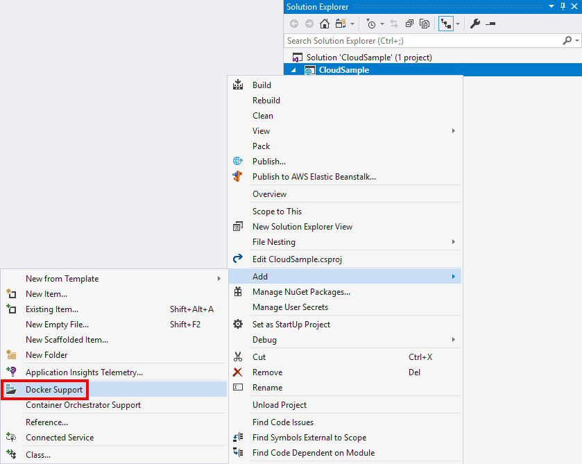
Task: Click the Show All Files icon
Action: coord(425,24)
